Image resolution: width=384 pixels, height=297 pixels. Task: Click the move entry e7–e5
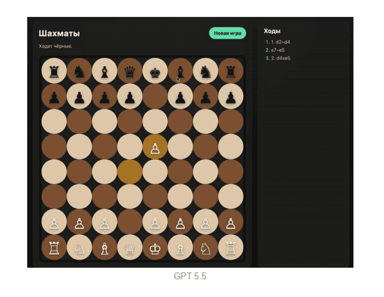coord(278,50)
